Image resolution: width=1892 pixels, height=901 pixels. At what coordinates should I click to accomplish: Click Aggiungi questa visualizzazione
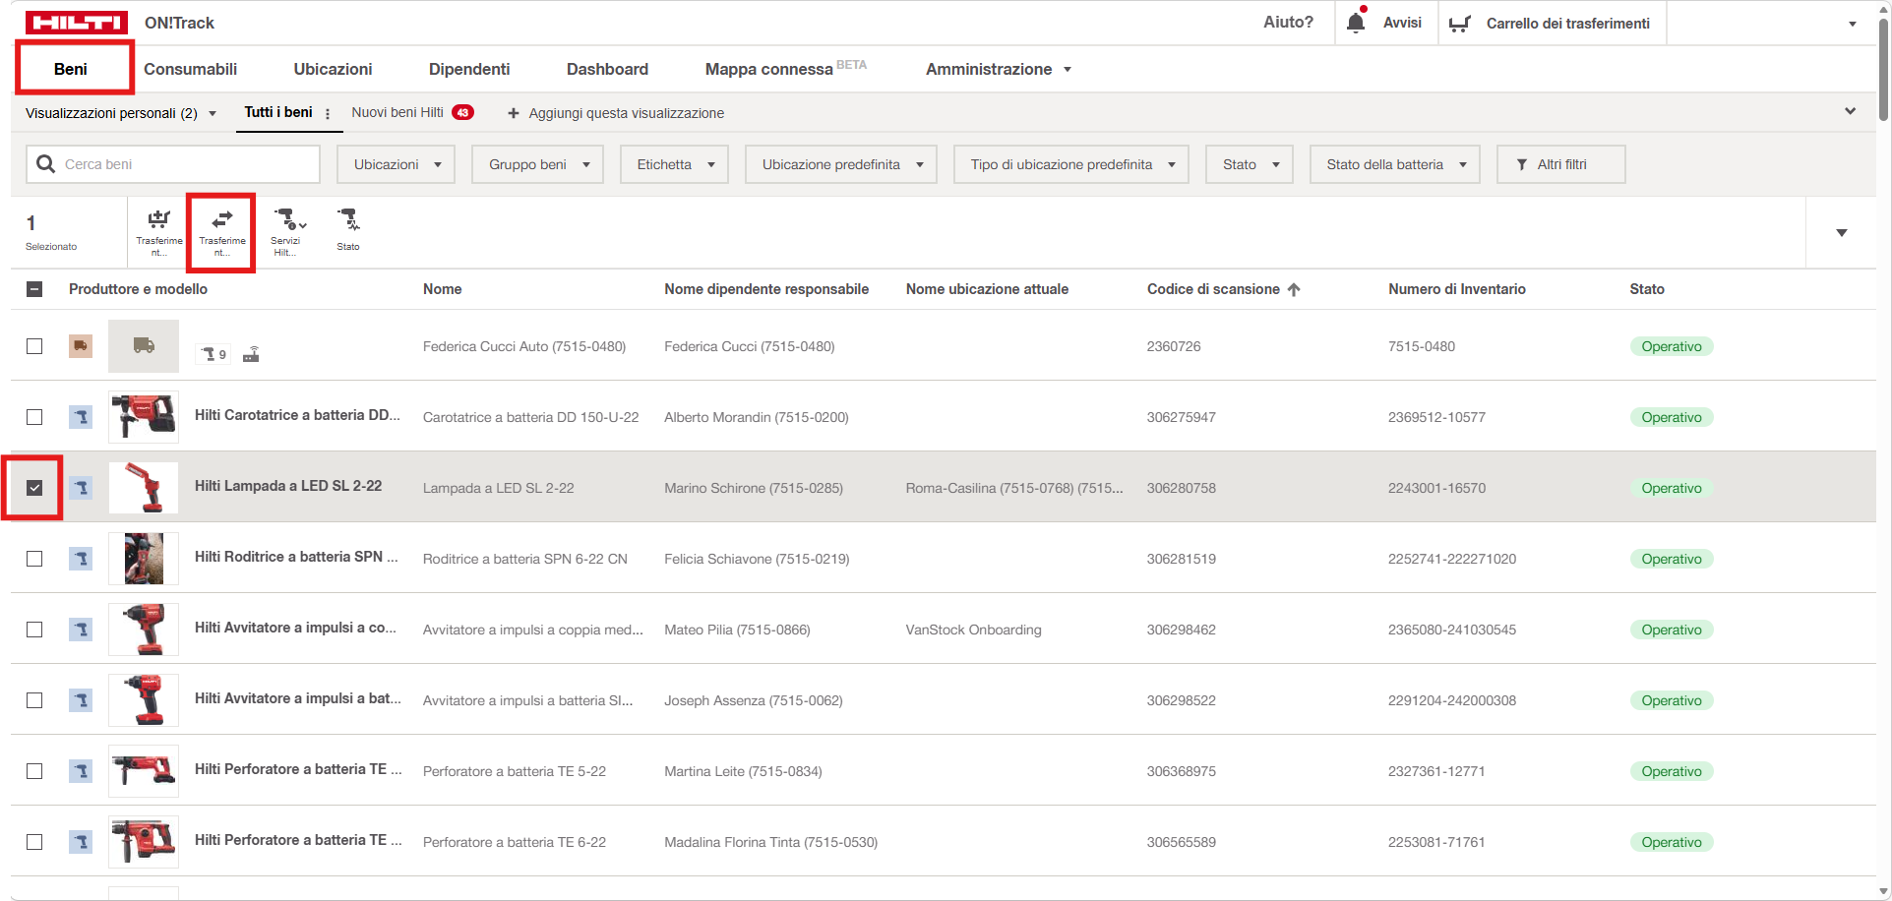[x=616, y=113]
